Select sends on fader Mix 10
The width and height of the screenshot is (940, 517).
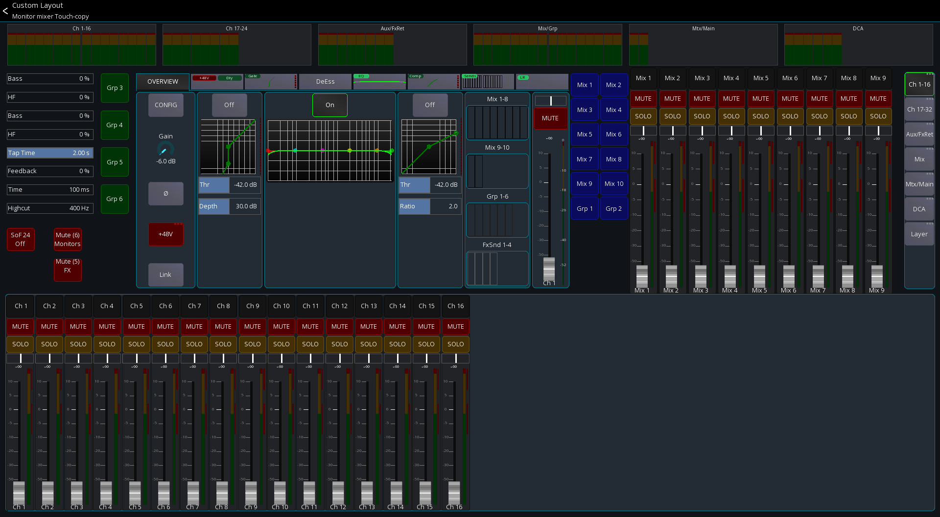614,184
